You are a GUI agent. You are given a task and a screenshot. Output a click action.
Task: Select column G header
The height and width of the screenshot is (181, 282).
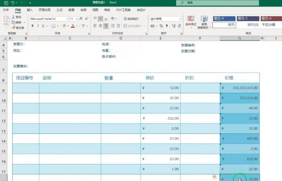240,38
